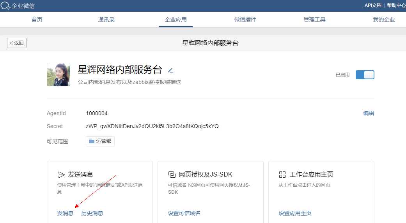Go to the 微信插件 tab
406x223 pixels.
click(x=245, y=20)
